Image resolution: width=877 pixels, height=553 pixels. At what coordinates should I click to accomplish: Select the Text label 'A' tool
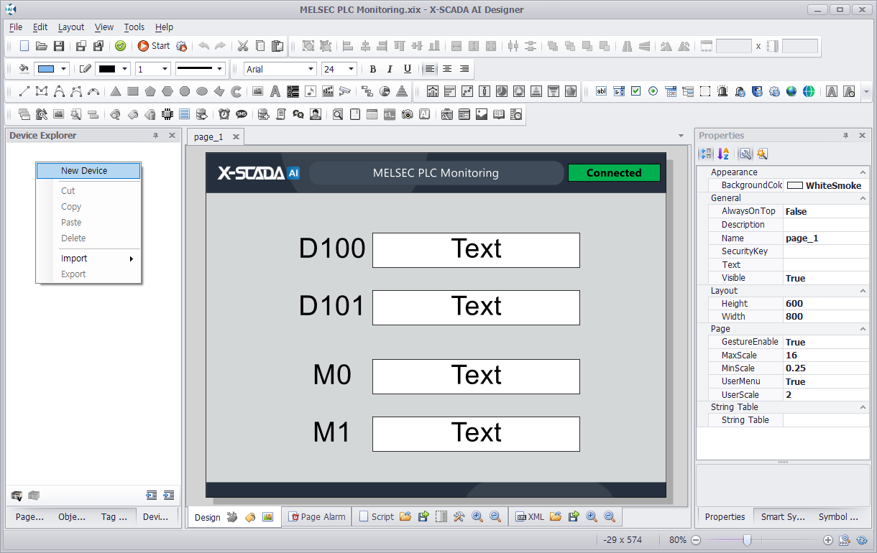(275, 91)
